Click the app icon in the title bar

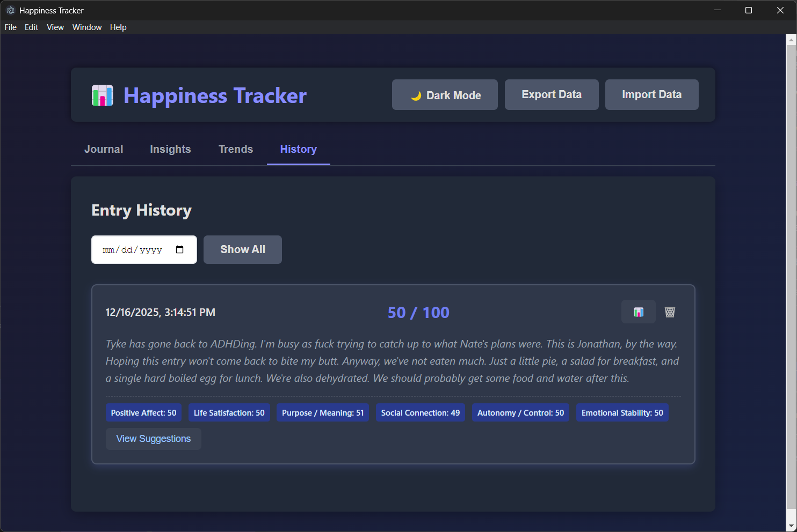(10, 10)
